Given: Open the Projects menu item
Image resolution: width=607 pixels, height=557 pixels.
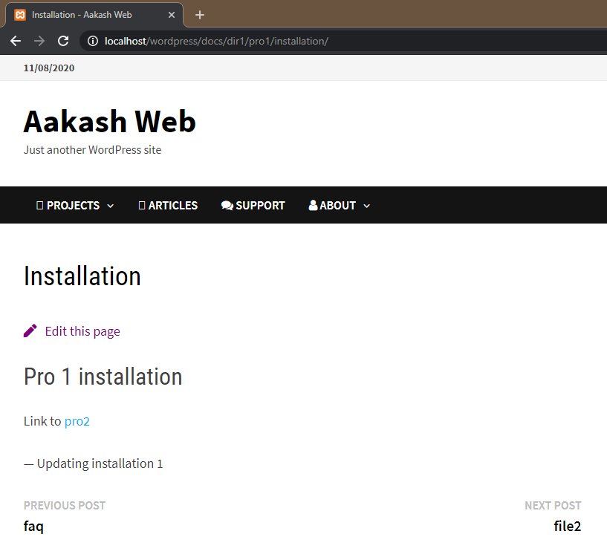Looking at the screenshot, I should [73, 206].
